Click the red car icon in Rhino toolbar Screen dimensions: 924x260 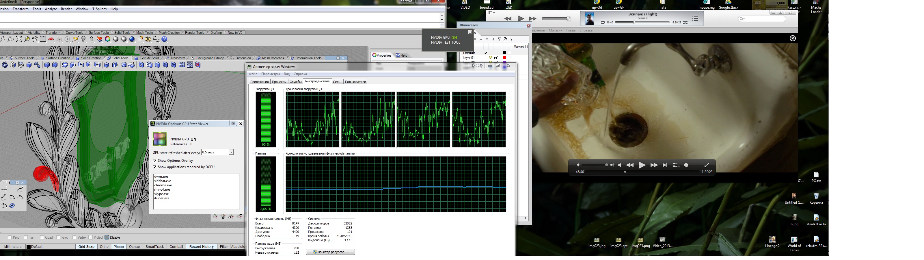pyautogui.click(x=51, y=39)
